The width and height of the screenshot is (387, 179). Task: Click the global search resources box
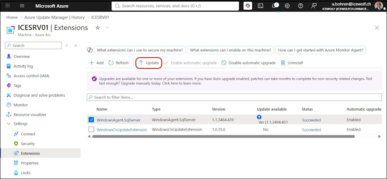[x=175, y=6]
